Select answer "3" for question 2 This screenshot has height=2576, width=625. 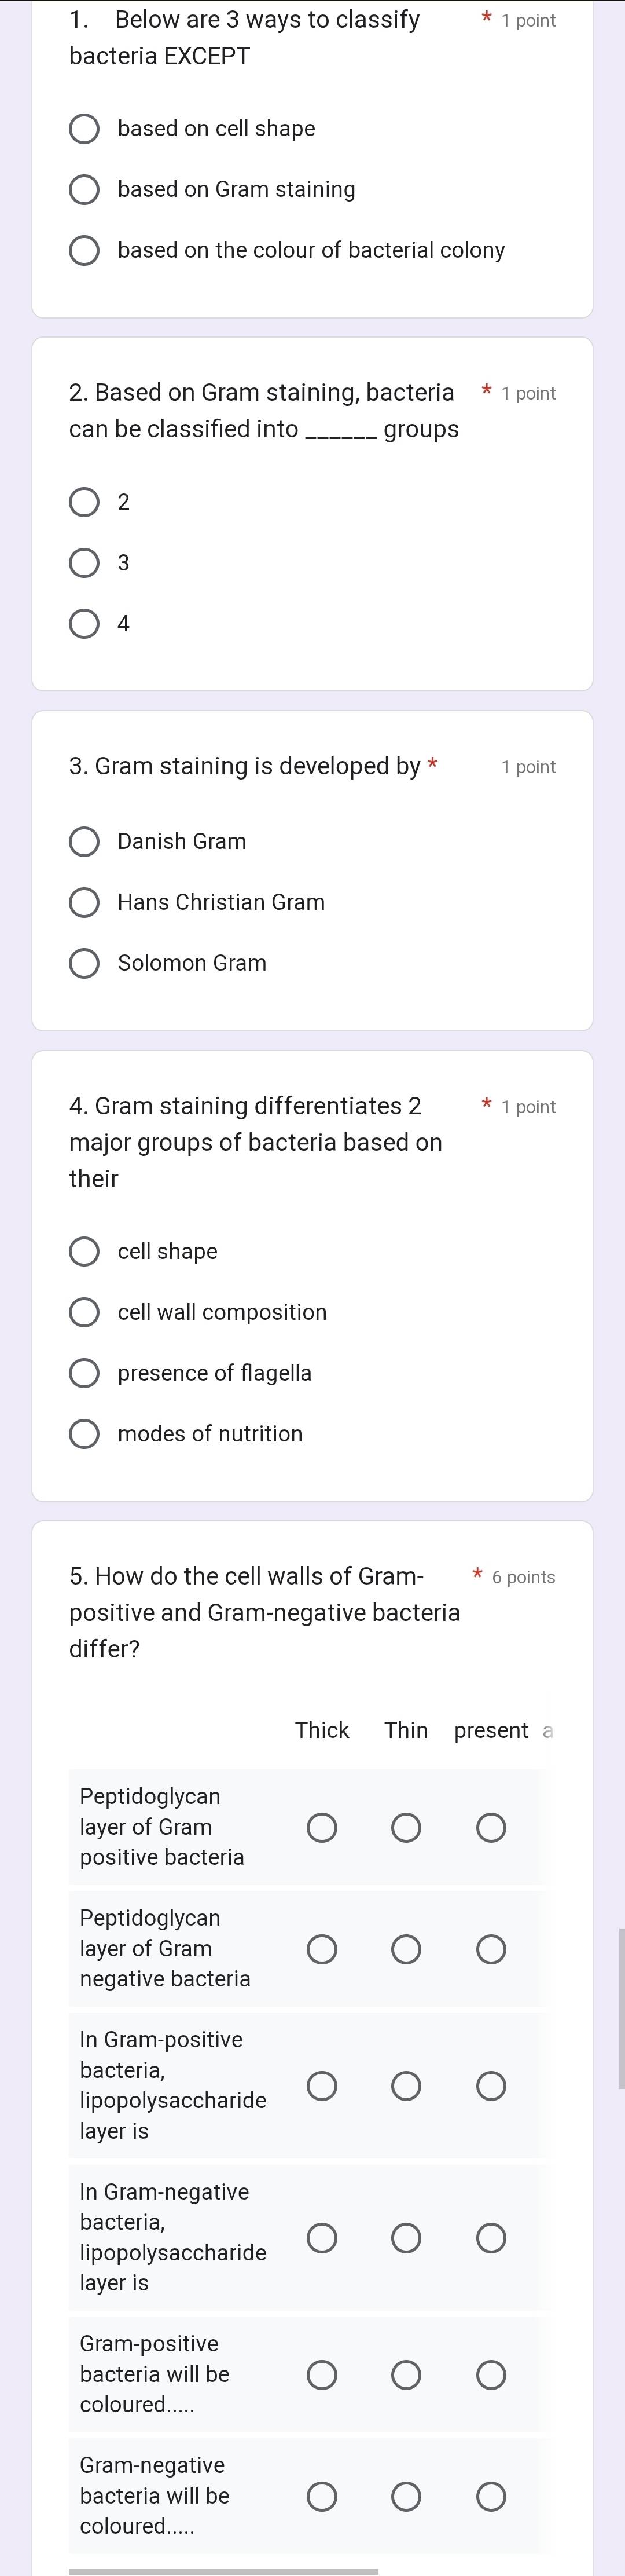84,563
